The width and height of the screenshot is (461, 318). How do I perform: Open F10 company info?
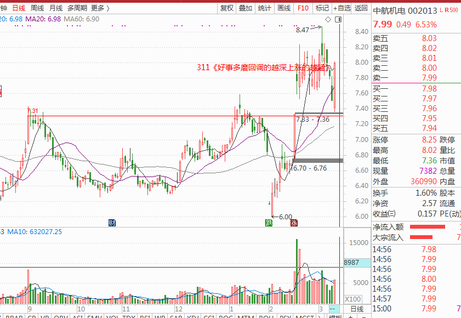pos(303,8)
